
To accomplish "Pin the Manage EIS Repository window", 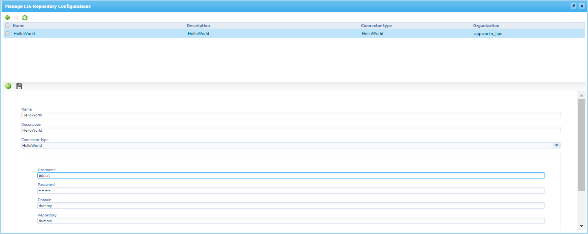I will [x=573, y=6].
